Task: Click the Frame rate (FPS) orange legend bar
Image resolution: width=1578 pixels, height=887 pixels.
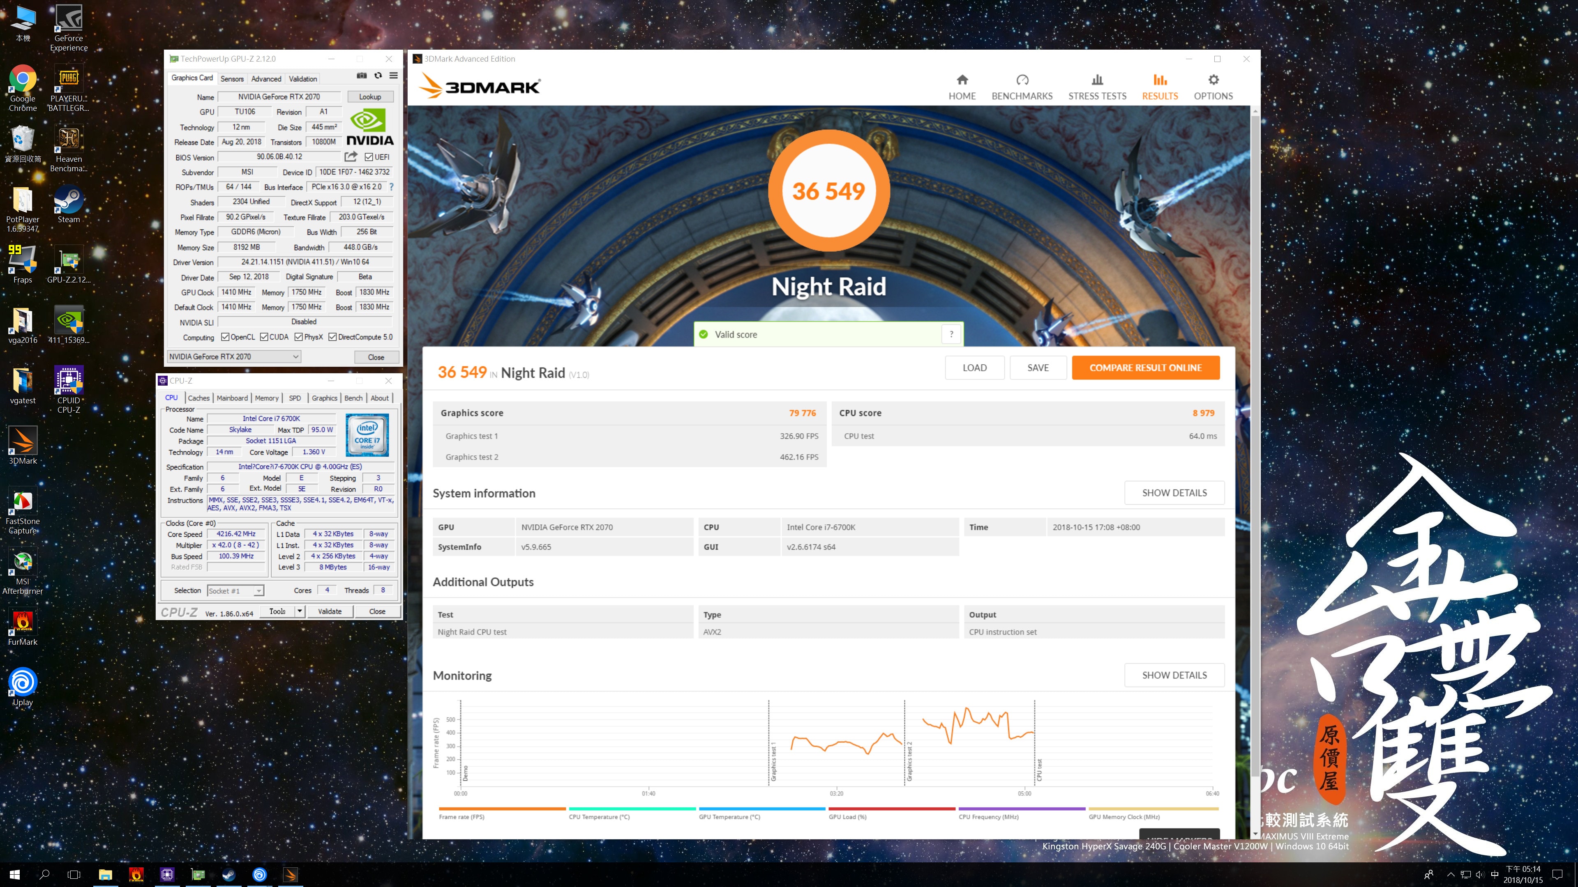Action: pyautogui.click(x=502, y=809)
